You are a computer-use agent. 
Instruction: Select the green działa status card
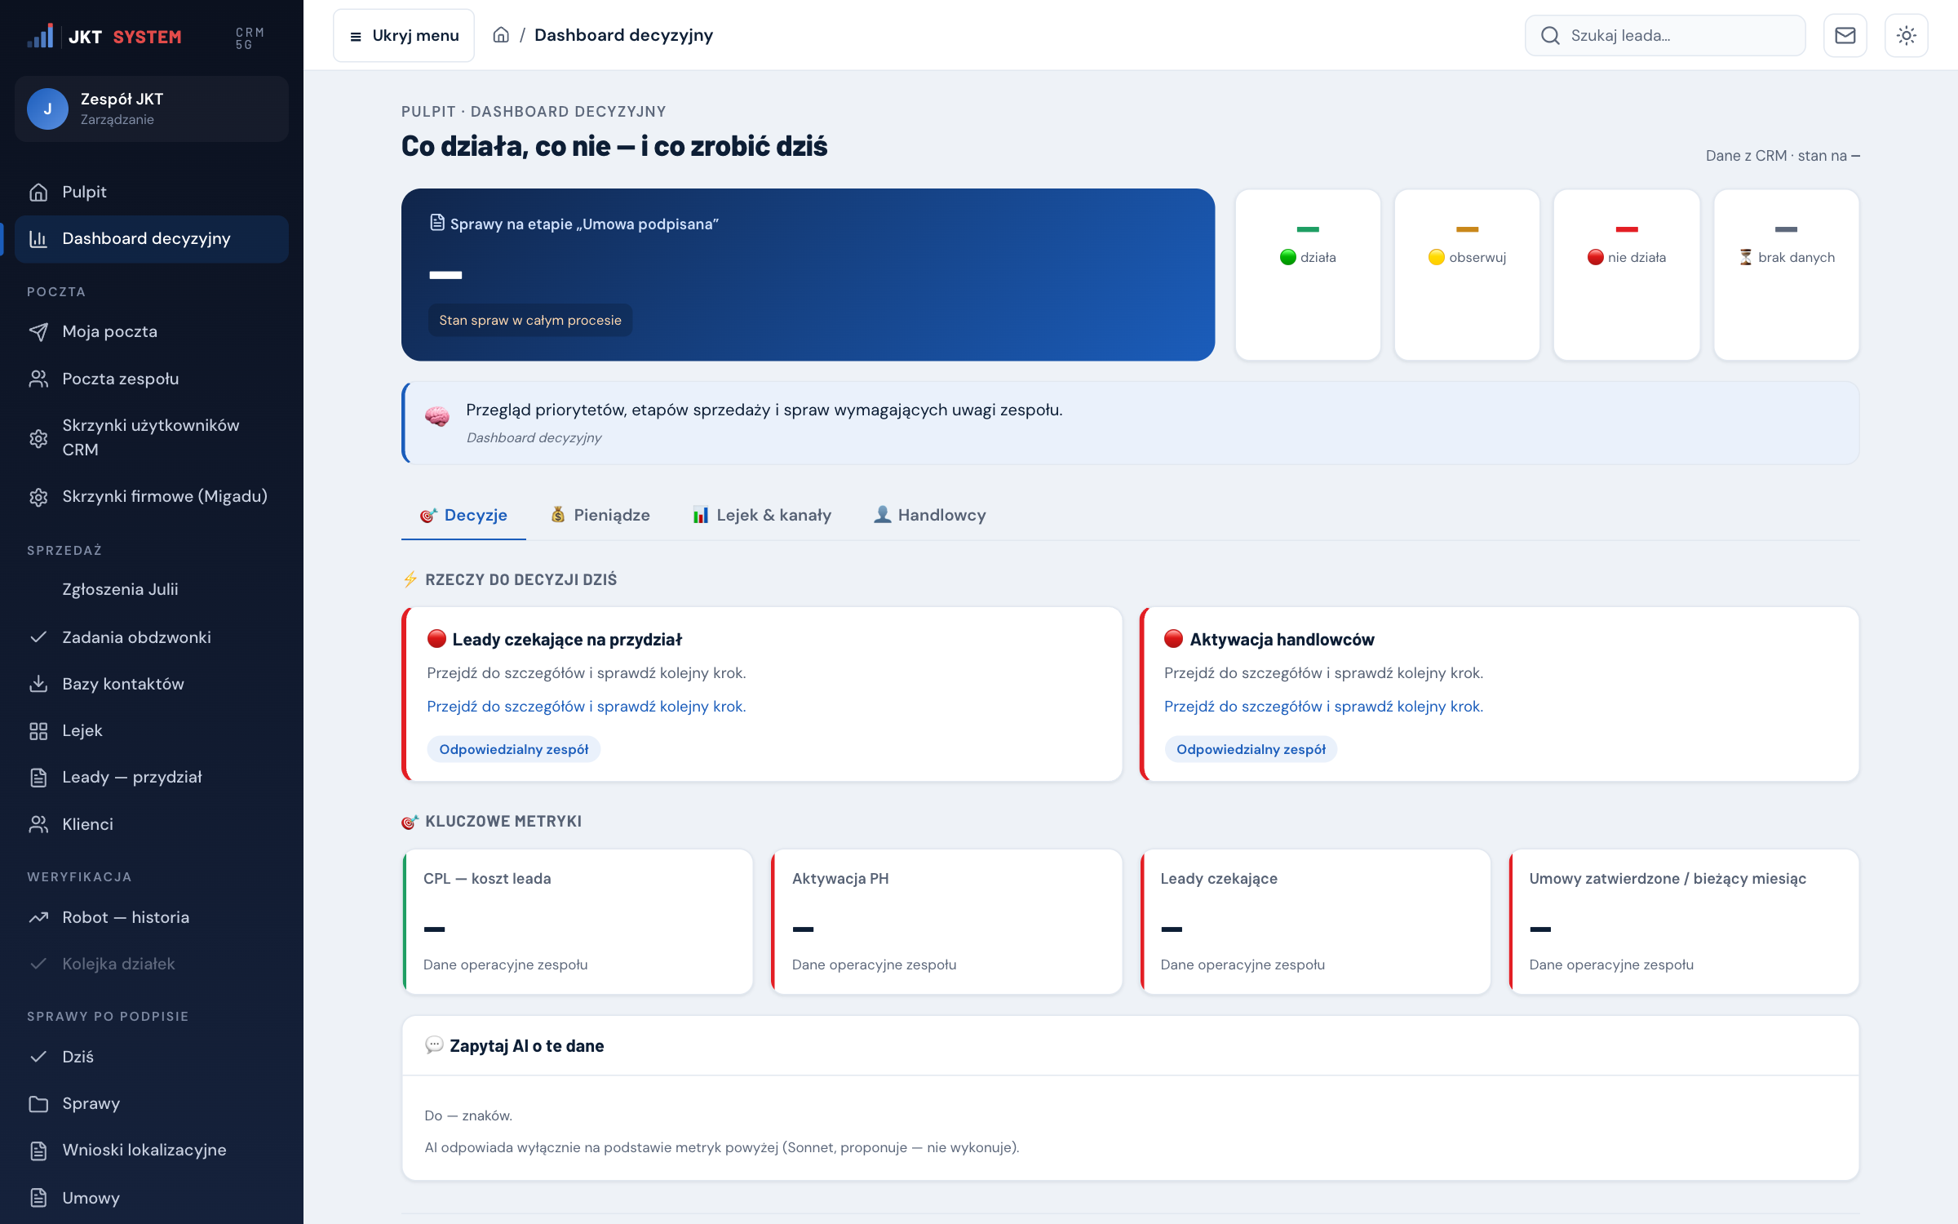point(1308,275)
